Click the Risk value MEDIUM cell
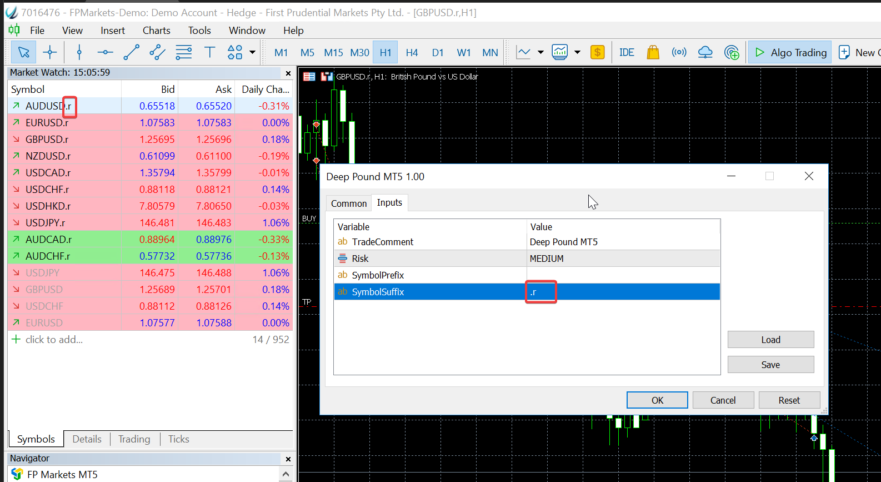This screenshot has width=881, height=482. pos(623,259)
